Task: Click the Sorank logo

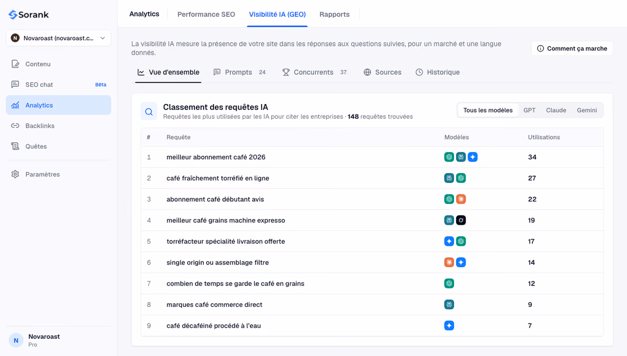Action: 29,15
